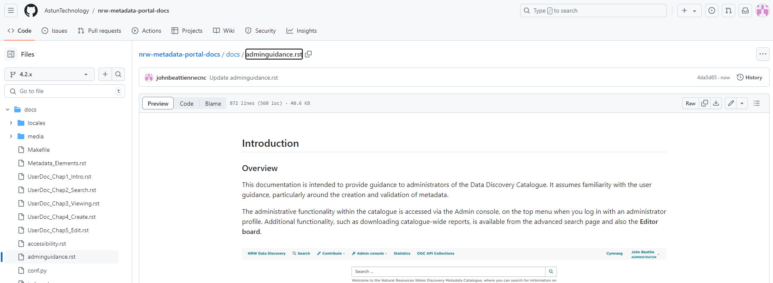The width and height of the screenshot is (773, 283).
Task: Click the nrw-metadata-portal-docs breadcrumb link
Action: pyautogui.click(x=180, y=54)
